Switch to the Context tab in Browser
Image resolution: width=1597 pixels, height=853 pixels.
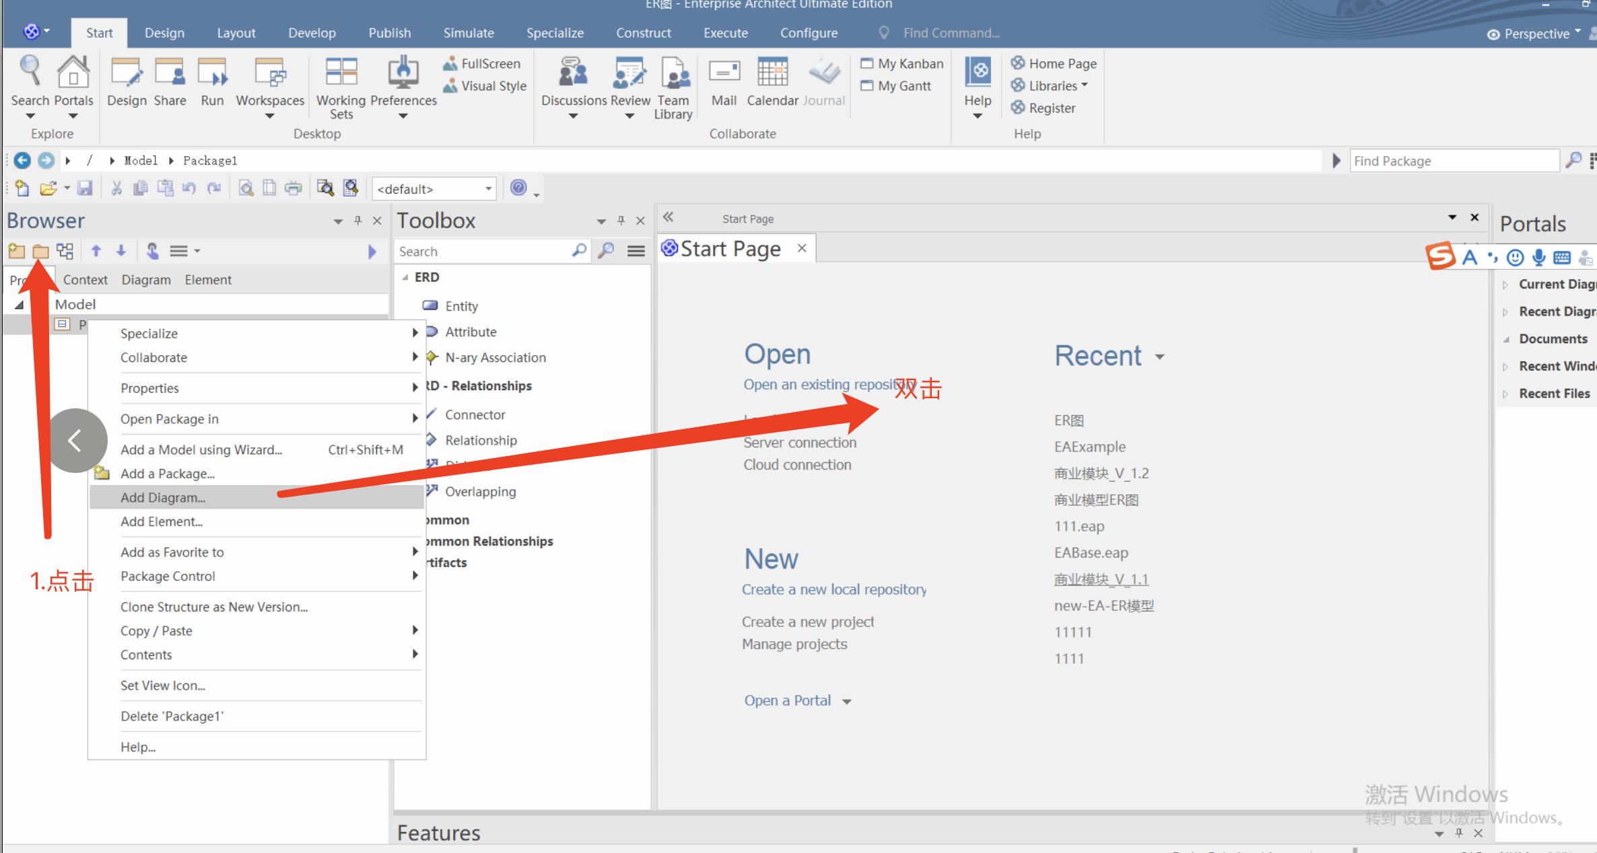coord(86,280)
